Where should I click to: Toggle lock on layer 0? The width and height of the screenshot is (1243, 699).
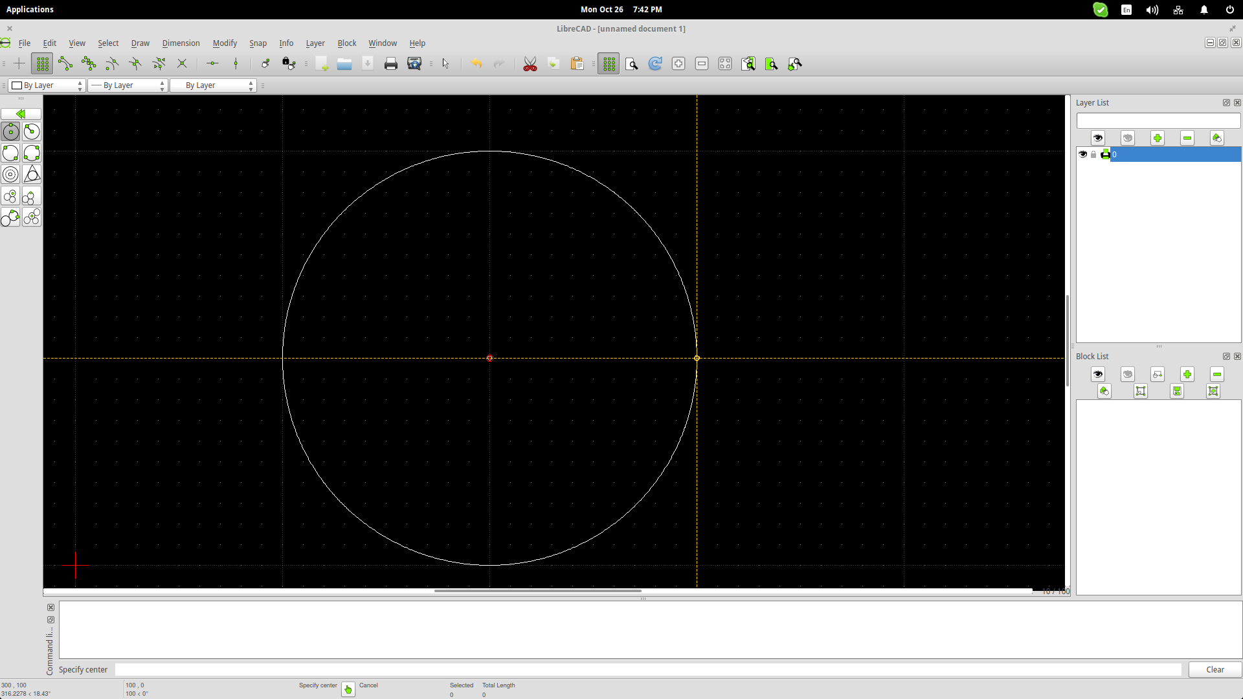pyautogui.click(x=1093, y=154)
